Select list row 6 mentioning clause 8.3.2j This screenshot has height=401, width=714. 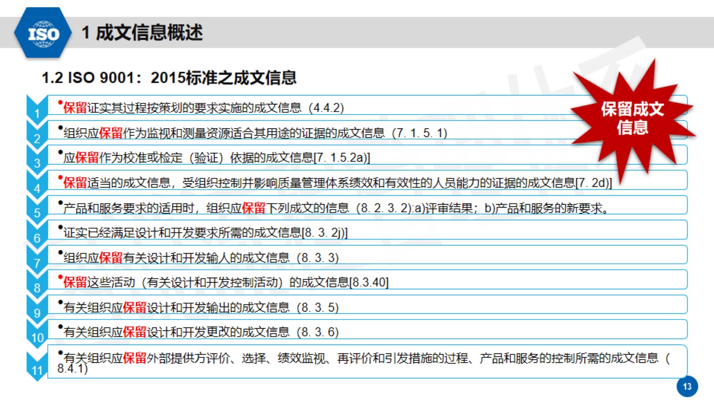pyautogui.click(x=367, y=230)
